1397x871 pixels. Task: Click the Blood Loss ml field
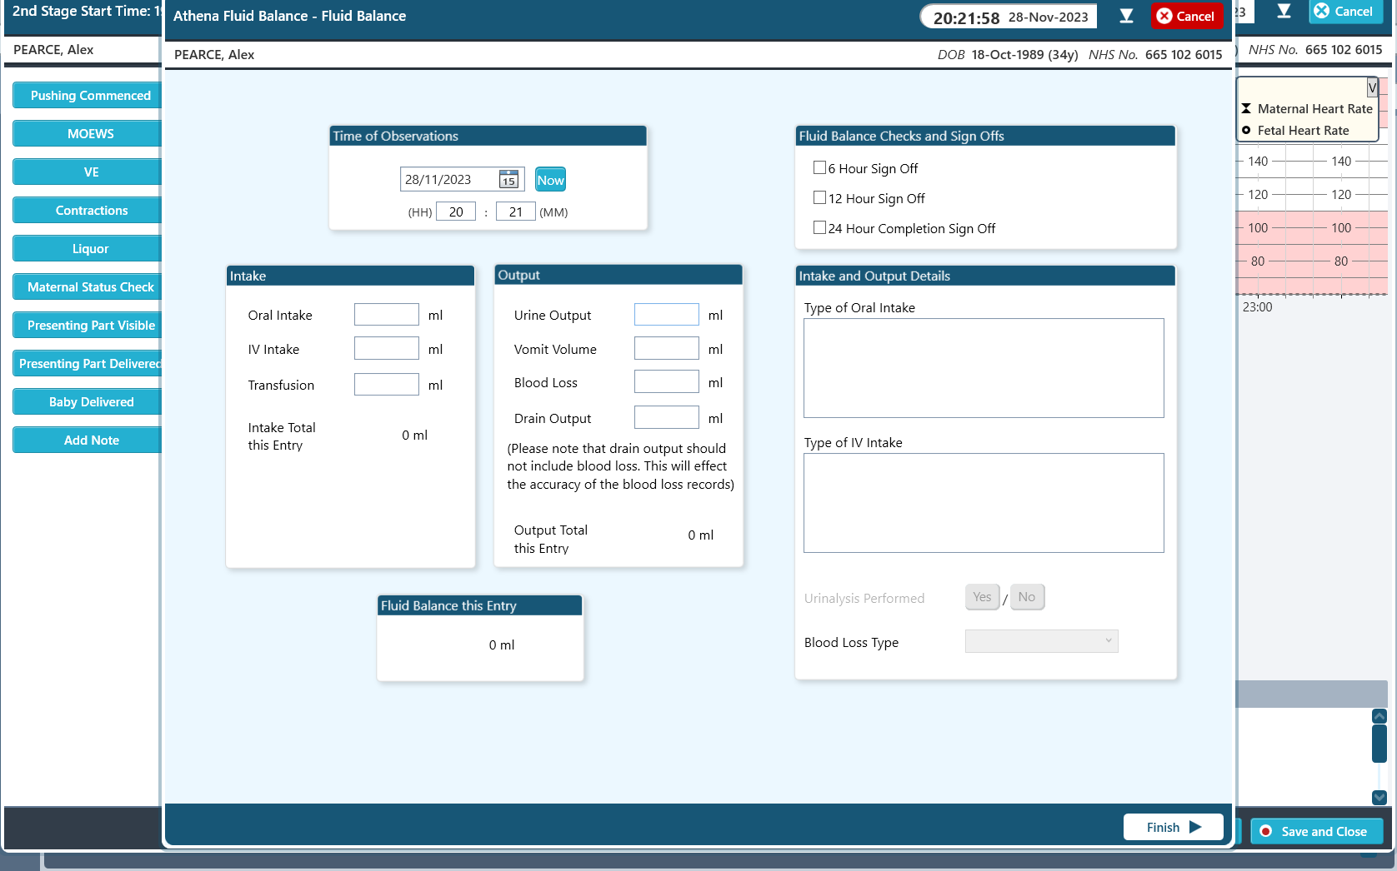pos(667,381)
